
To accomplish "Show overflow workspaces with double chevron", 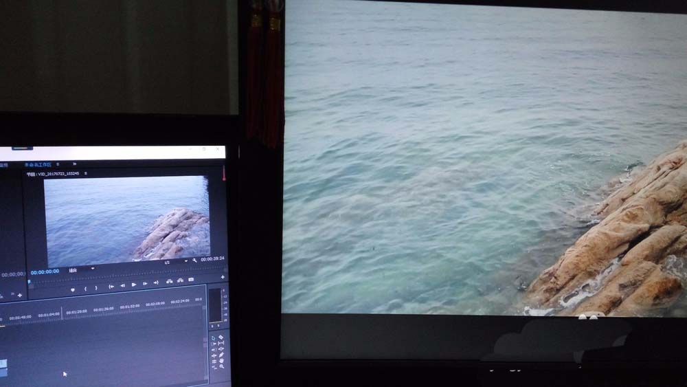I will [74, 164].
